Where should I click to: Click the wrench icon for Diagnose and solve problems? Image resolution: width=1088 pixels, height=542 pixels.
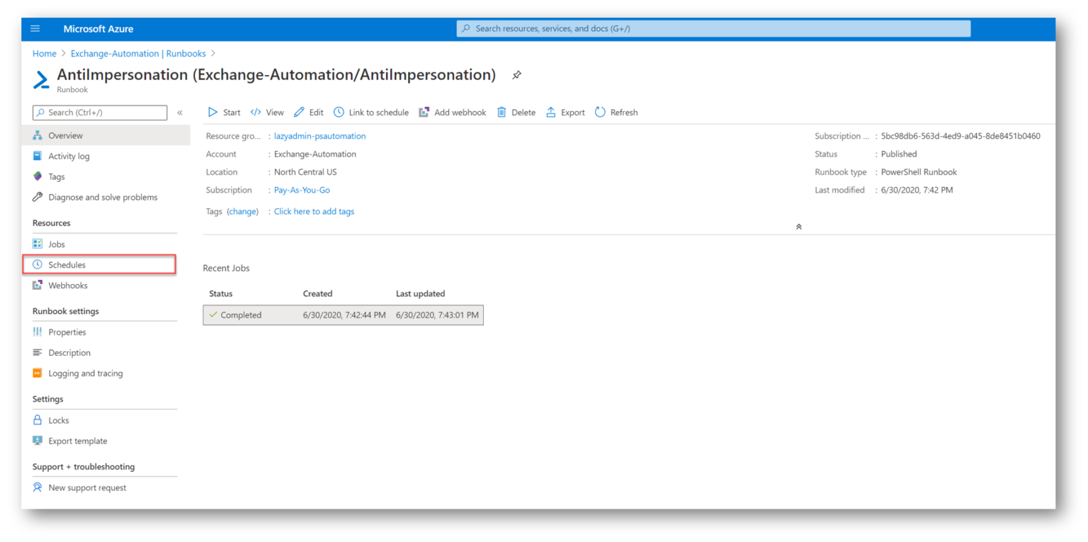(x=38, y=197)
